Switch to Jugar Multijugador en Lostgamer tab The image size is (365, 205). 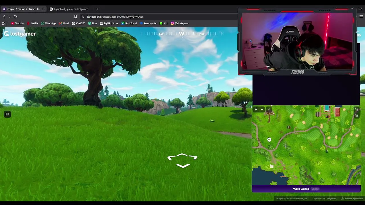[x=70, y=9]
